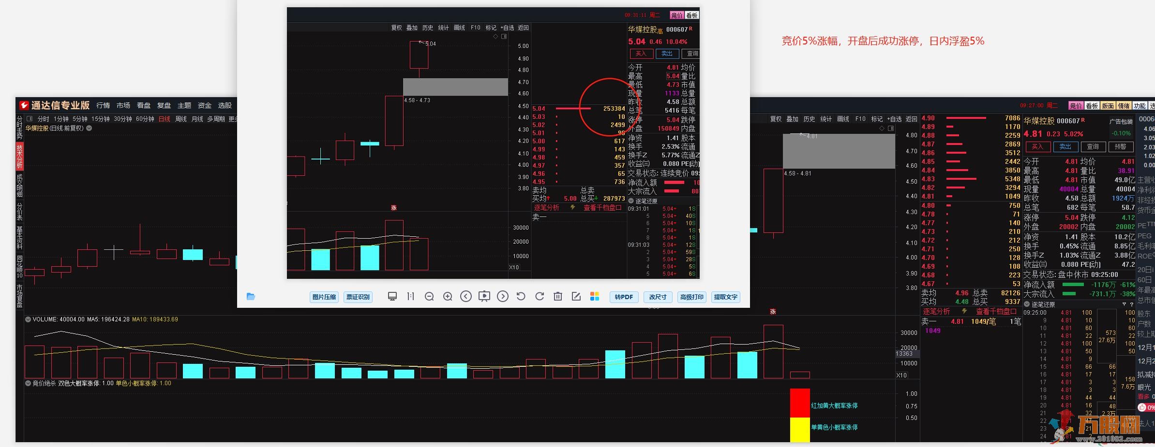The image size is (1155, 447).
Task: Open folder icon in image viewer toolbar
Action: [x=251, y=297]
